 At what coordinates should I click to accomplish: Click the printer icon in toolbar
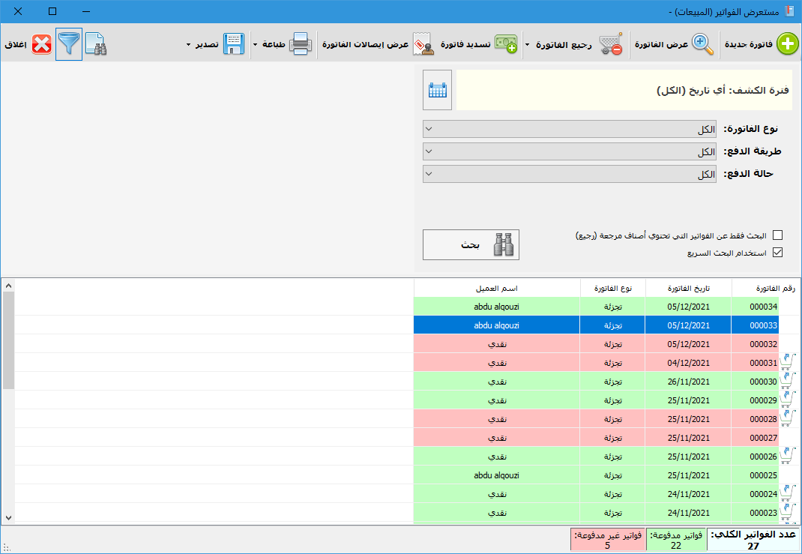[x=301, y=44]
